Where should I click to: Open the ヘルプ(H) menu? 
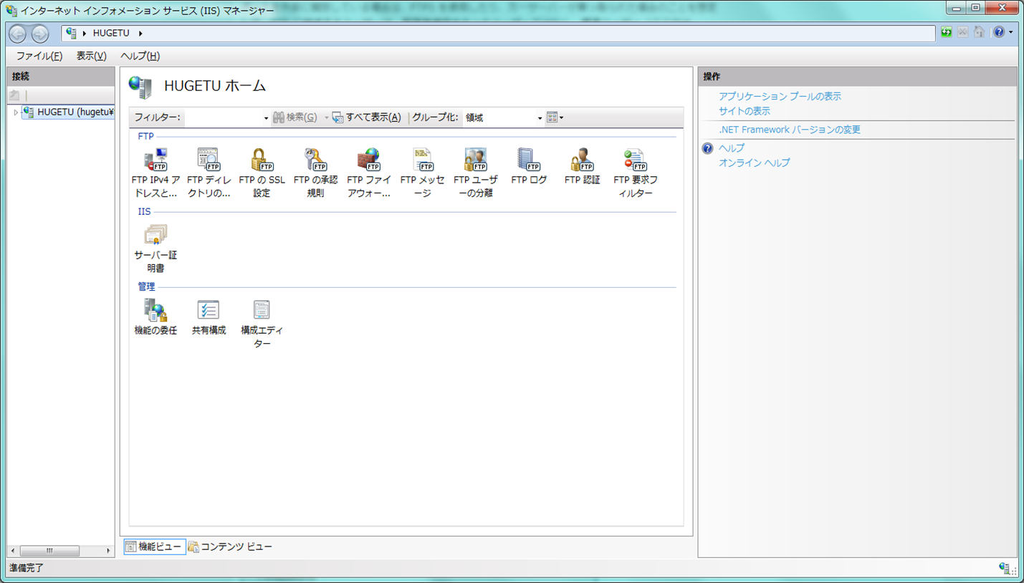[140, 56]
